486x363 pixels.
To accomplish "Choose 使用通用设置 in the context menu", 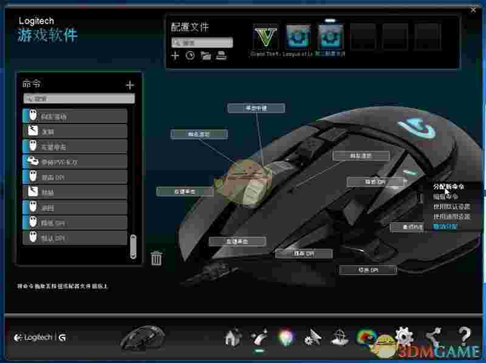I will (451, 216).
